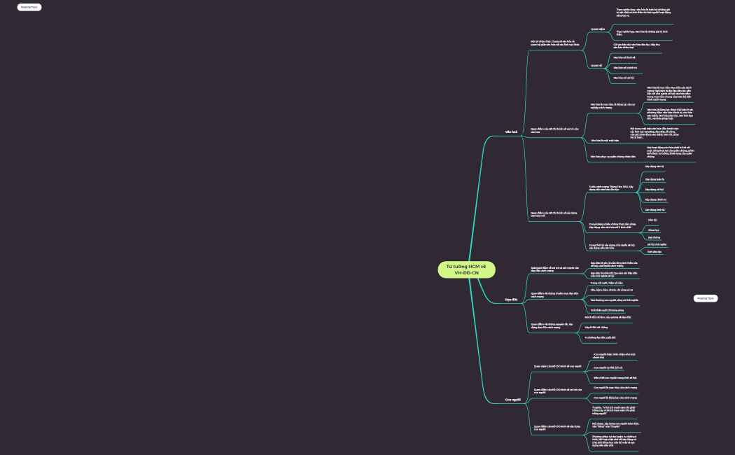Click the Xã hội chủ nghĩa node
Viewport: 735px width, 455px height.
coord(657,244)
